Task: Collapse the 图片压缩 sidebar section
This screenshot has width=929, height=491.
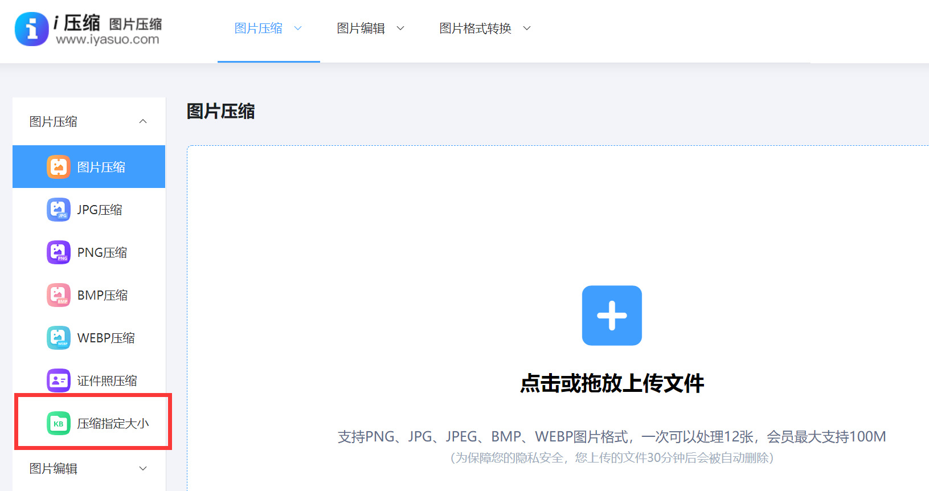Action: (x=143, y=121)
